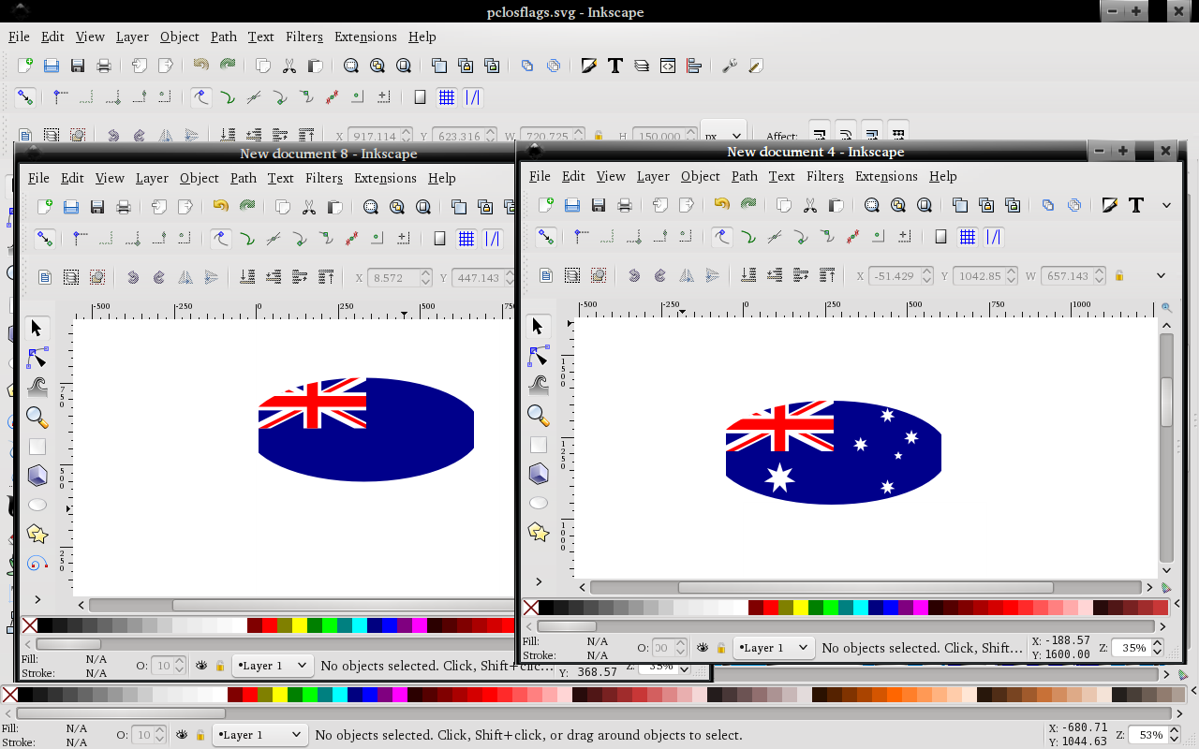Select the Node editing tool

click(x=37, y=359)
